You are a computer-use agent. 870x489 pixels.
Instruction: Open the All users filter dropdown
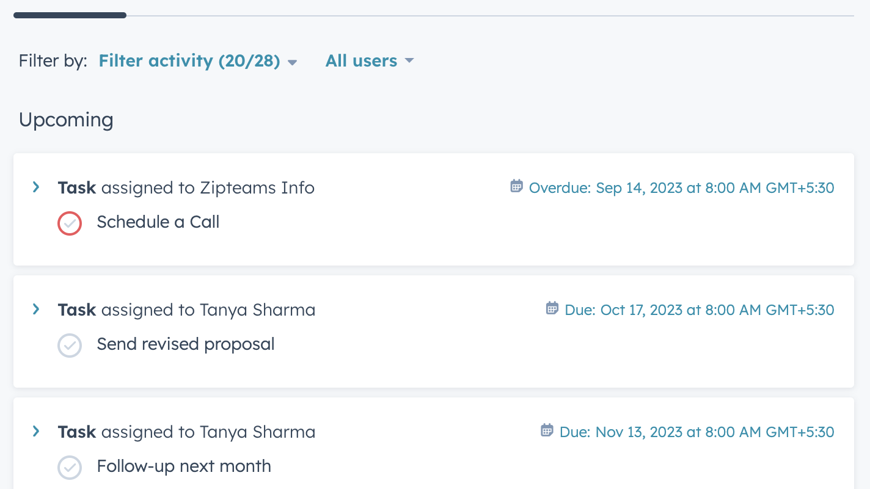361,61
